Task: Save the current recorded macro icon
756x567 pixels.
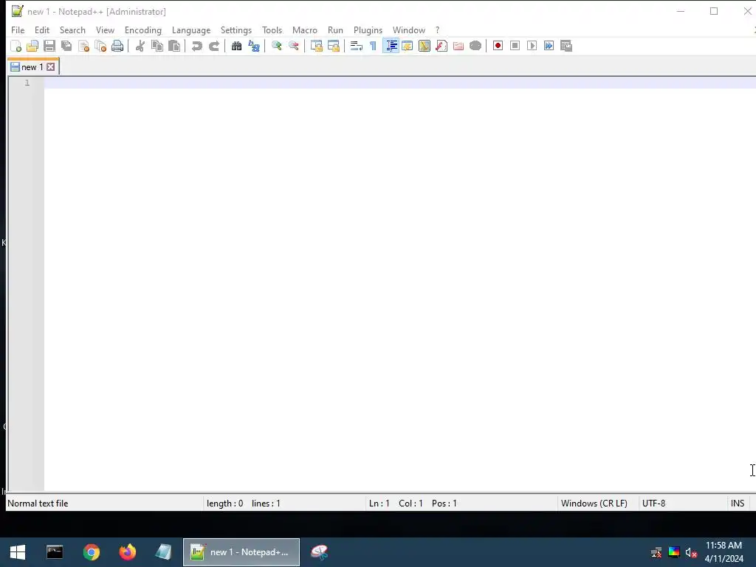Action: [x=566, y=46]
